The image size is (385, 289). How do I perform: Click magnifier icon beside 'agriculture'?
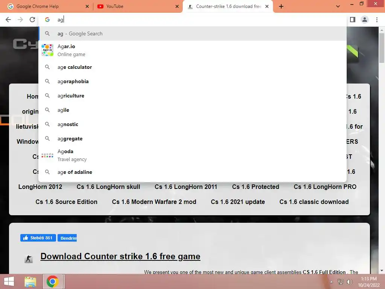coord(47,96)
